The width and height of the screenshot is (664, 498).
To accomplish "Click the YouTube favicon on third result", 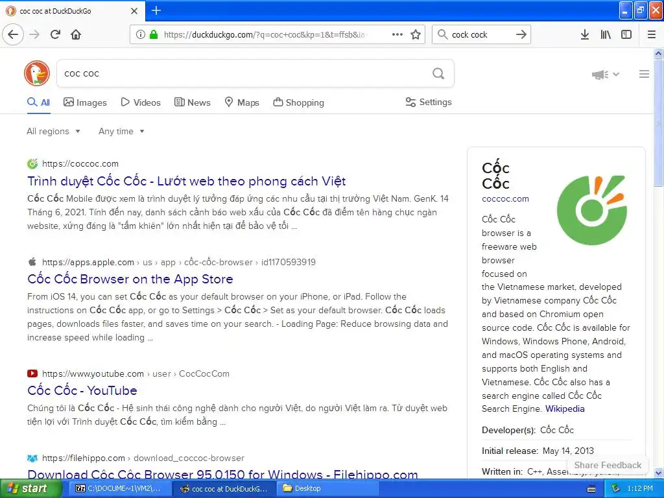I will 32,373.
